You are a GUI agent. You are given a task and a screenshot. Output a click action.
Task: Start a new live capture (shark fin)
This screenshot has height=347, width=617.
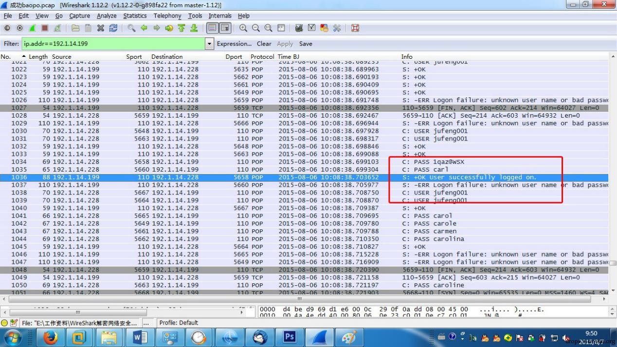pos(32,28)
